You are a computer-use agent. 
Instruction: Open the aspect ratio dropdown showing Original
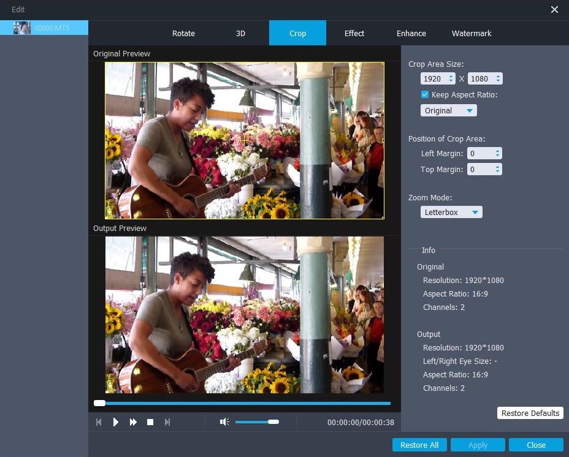pyautogui.click(x=448, y=110)
